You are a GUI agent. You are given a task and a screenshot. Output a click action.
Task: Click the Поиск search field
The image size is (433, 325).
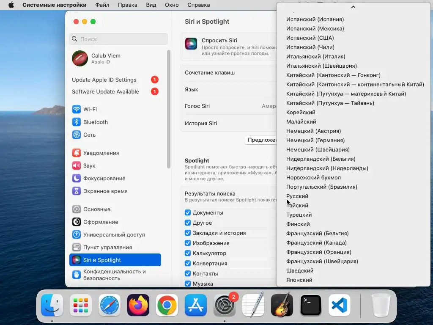(x=118, y=39)
